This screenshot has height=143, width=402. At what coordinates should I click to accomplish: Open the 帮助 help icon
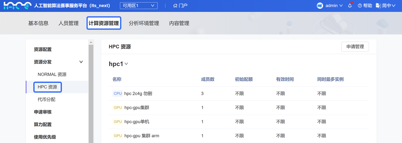pos(360,6)
